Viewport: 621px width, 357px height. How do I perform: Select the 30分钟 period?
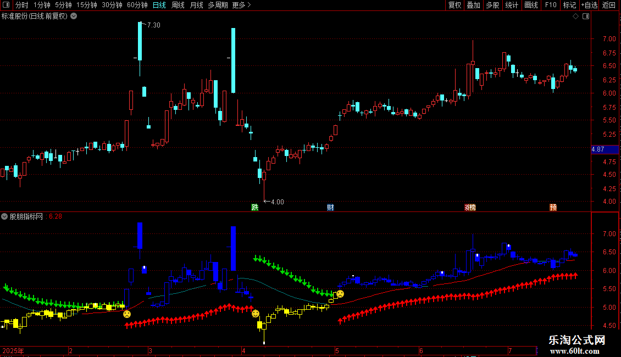point(112,5)
